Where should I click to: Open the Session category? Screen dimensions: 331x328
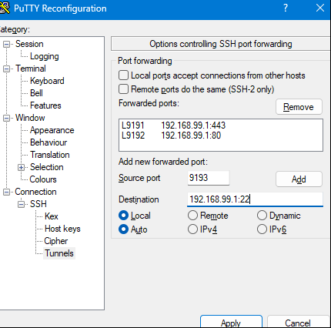tap(29, 44)
